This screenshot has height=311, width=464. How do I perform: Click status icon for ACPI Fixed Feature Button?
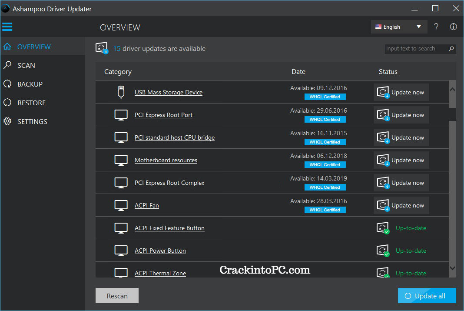click(383, 228)
